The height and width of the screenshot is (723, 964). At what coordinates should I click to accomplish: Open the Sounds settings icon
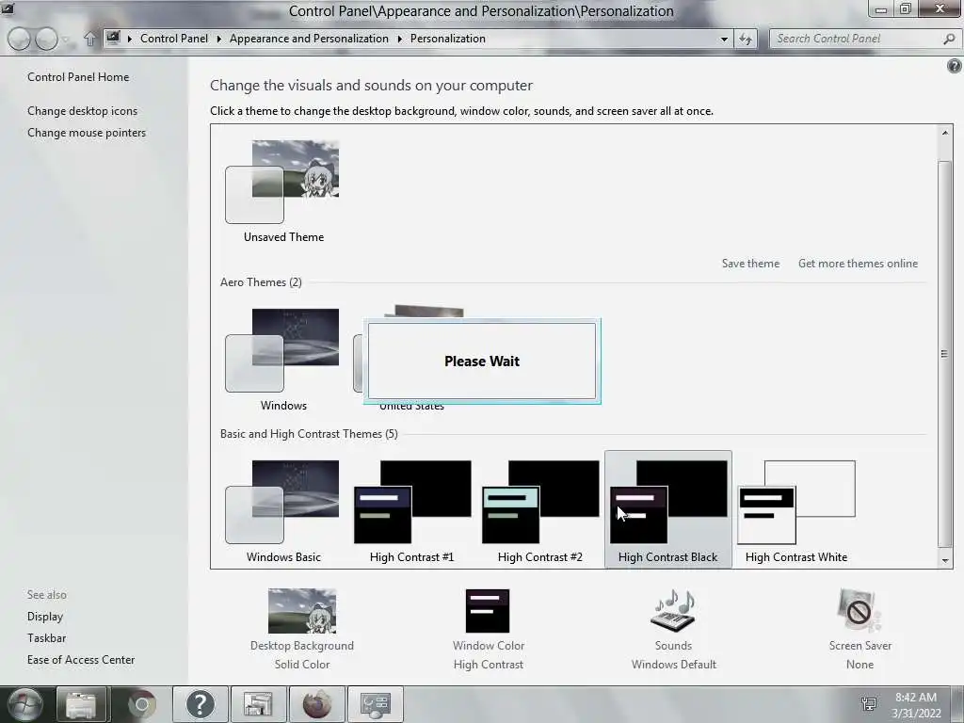(673, 611)
